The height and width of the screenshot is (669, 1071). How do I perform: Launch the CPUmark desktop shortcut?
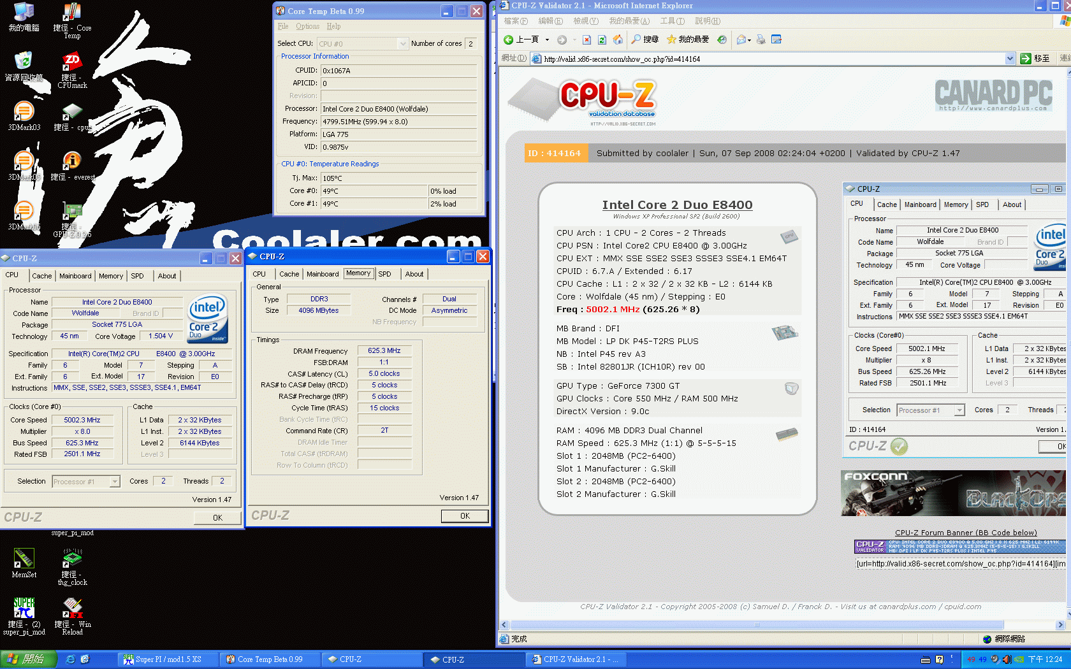click(72, 70)
